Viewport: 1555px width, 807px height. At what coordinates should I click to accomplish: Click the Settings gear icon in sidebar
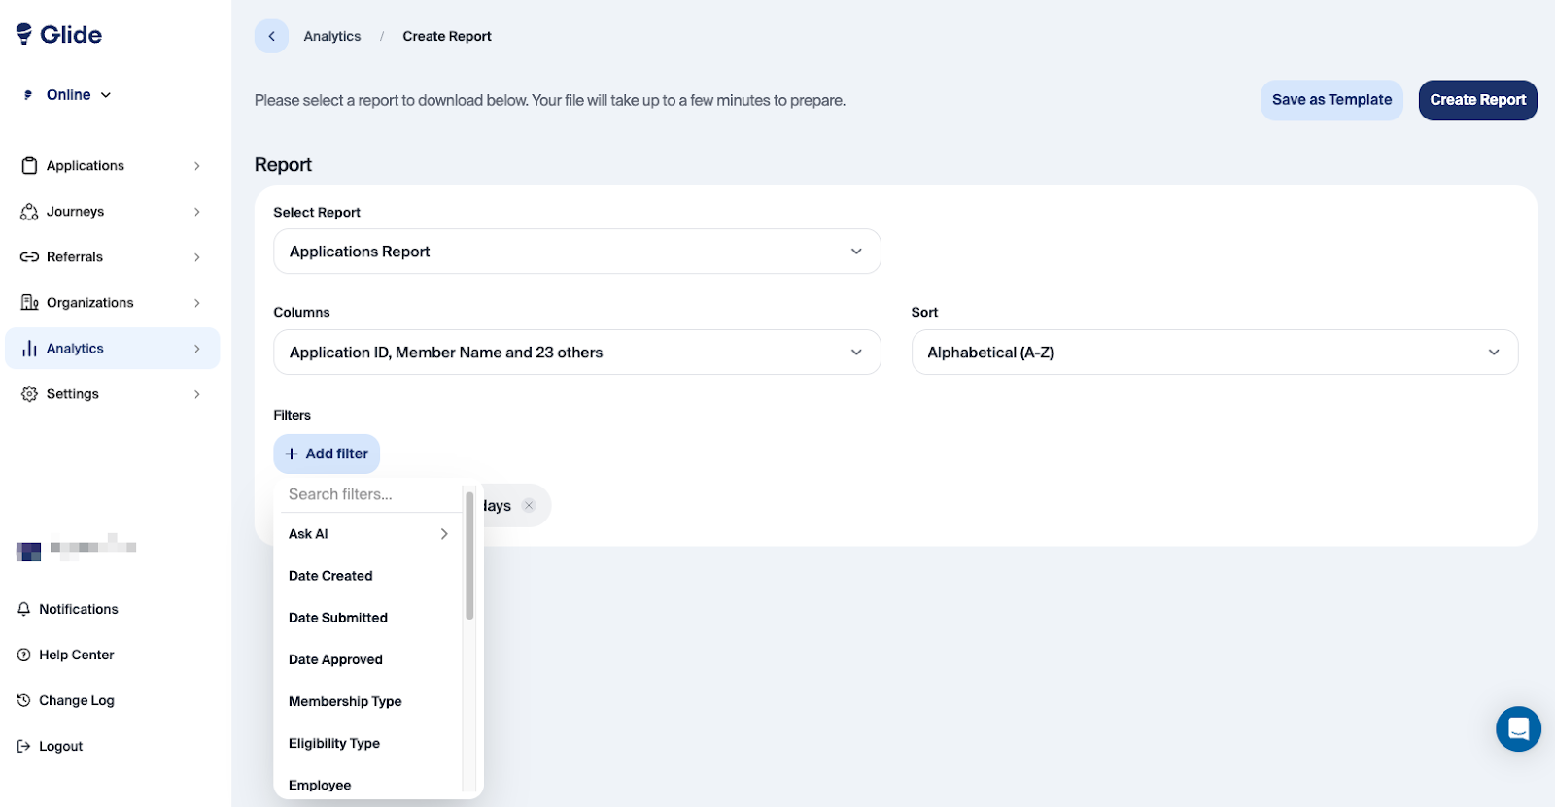click(x=29, y=394)
